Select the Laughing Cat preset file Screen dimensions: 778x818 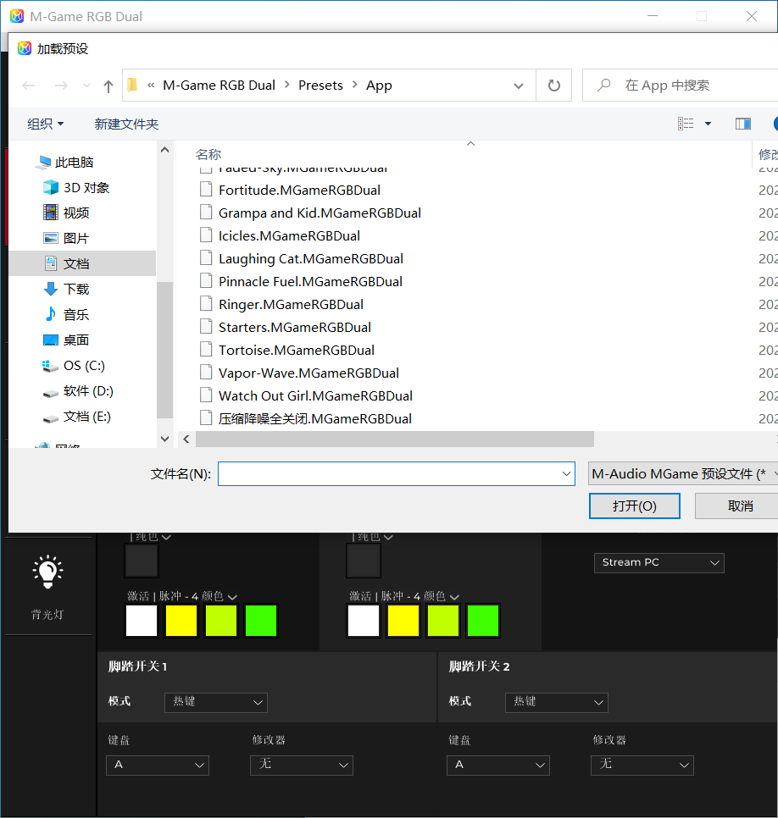(310, 258)
